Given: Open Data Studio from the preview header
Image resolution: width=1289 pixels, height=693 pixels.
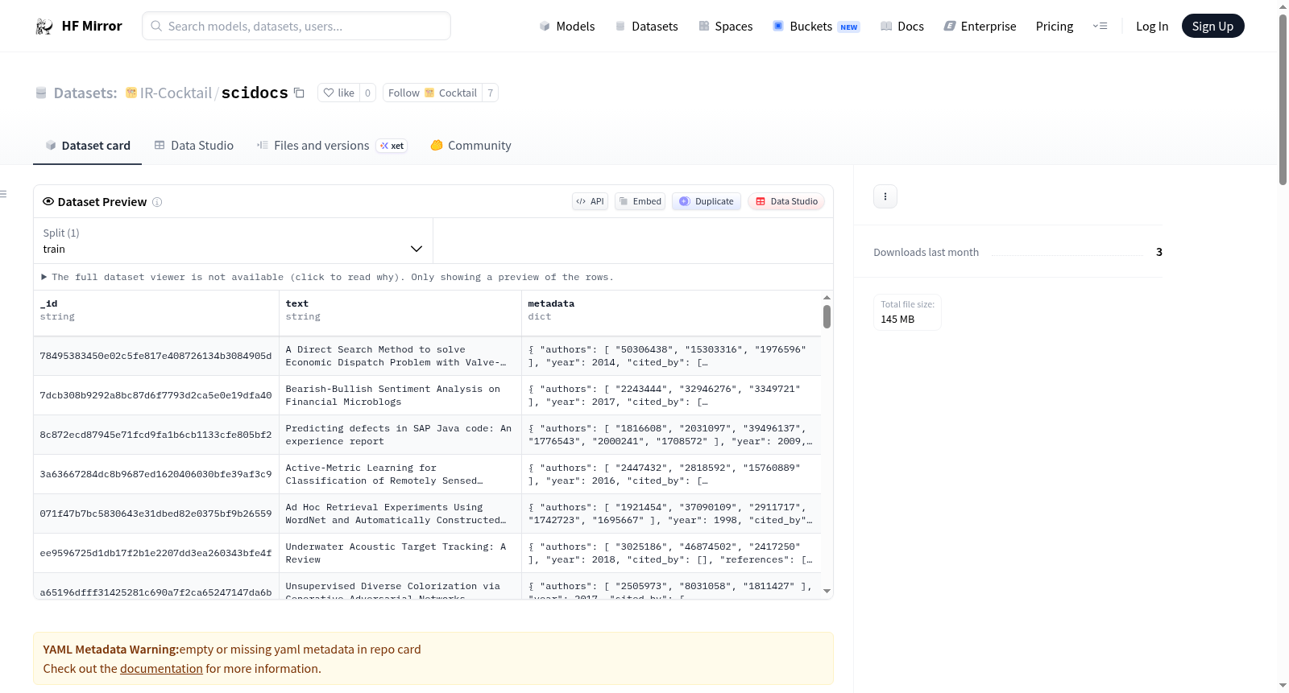Looking at the screenshot, I should [786, 201].
